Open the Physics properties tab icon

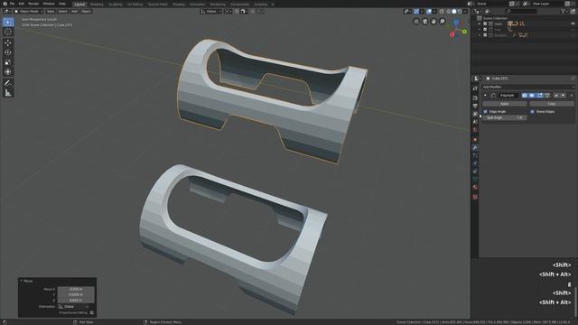tap(475, 163)
